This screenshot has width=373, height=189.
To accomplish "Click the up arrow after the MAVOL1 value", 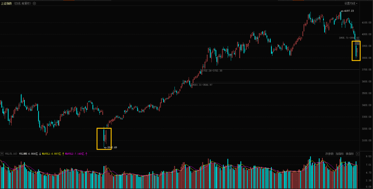I will point(63,154).
